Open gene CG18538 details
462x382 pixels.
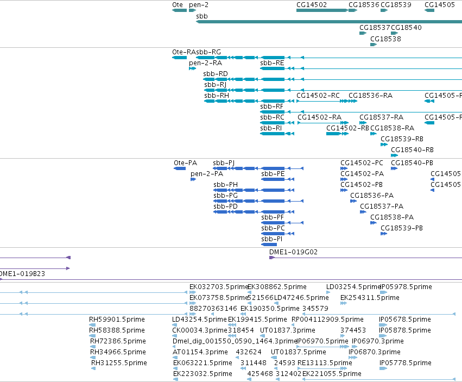374,45
